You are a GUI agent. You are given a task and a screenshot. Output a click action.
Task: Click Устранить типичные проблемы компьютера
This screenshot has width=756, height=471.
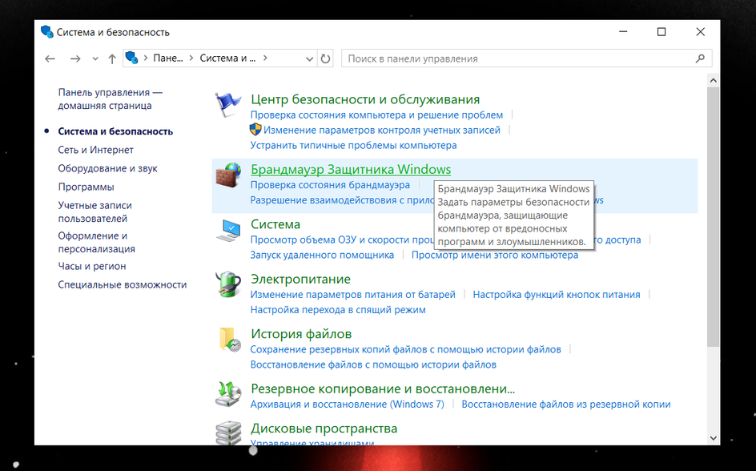coord(353,145)
